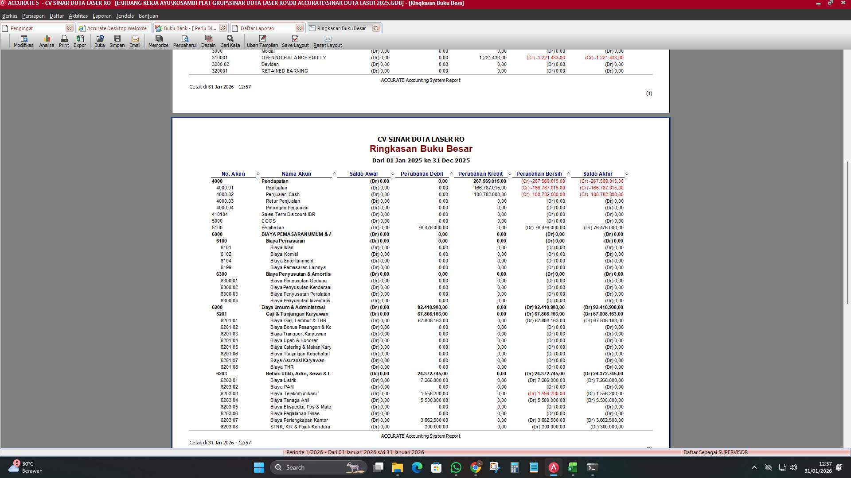Open the Laporan menu
Image resolution: width=851 pixels, height=478 pixels.
coord(101,15)
